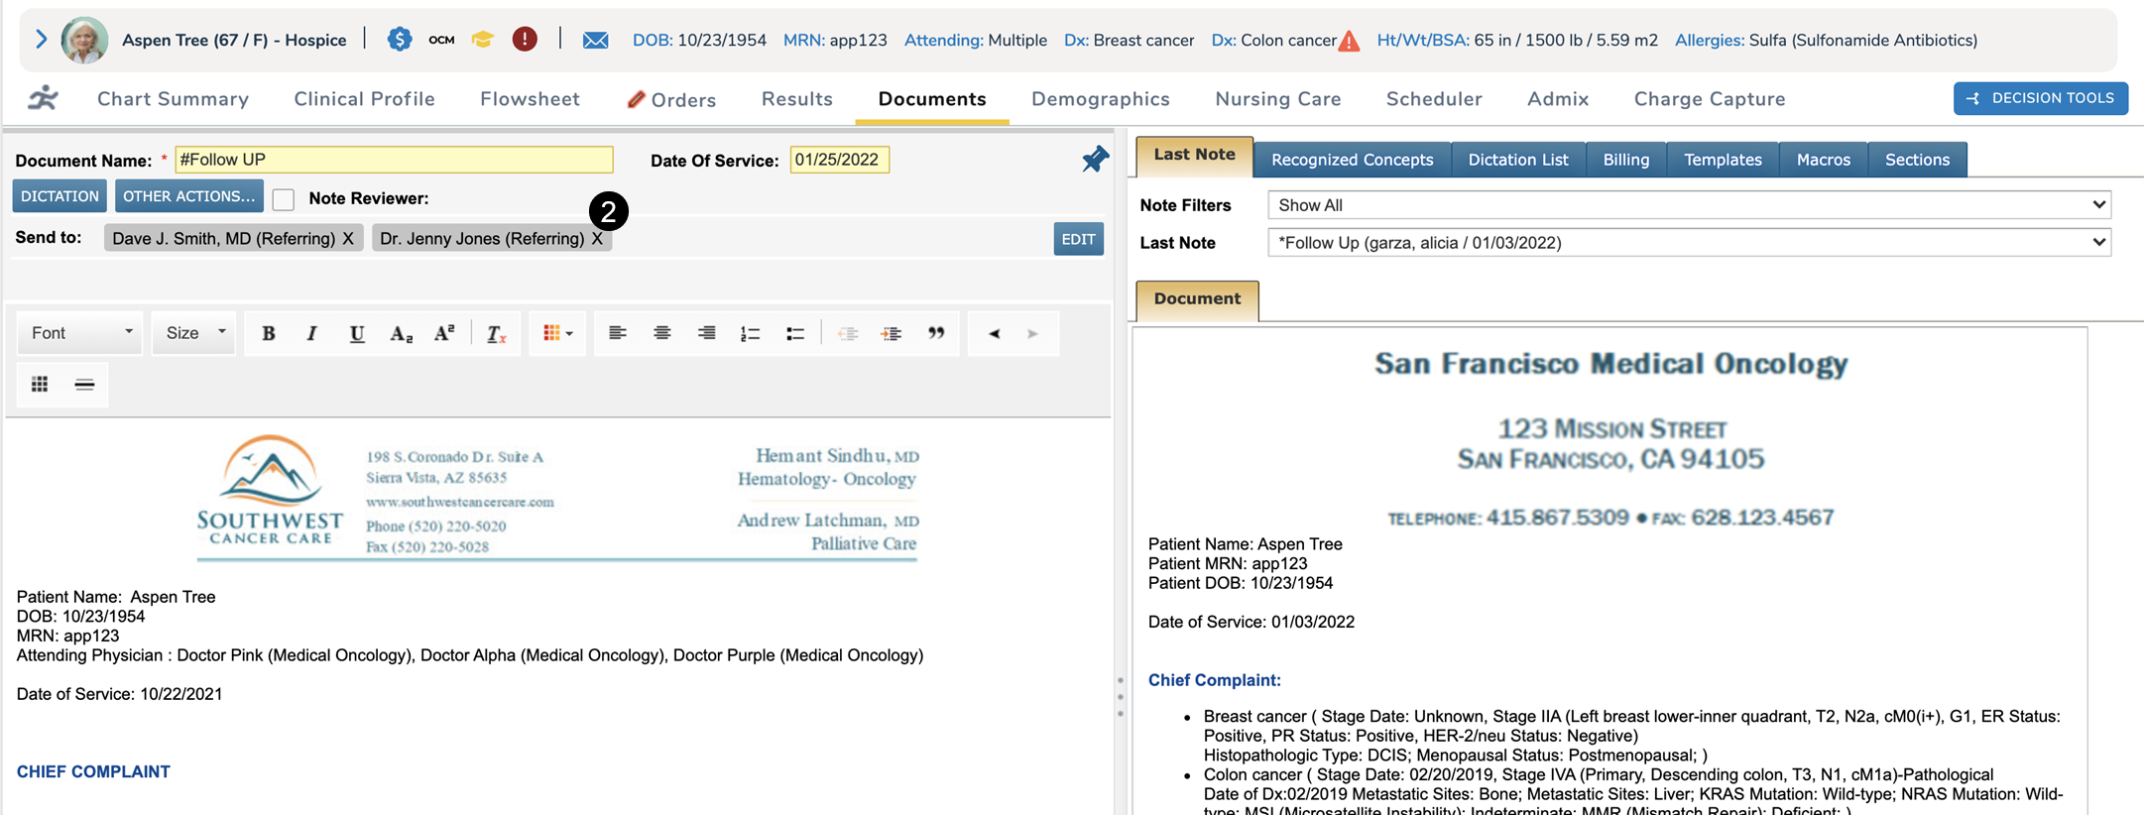Apply bold formatting in editor toolbar
This screenshot has width=2144, height=815.
point(268,334)
